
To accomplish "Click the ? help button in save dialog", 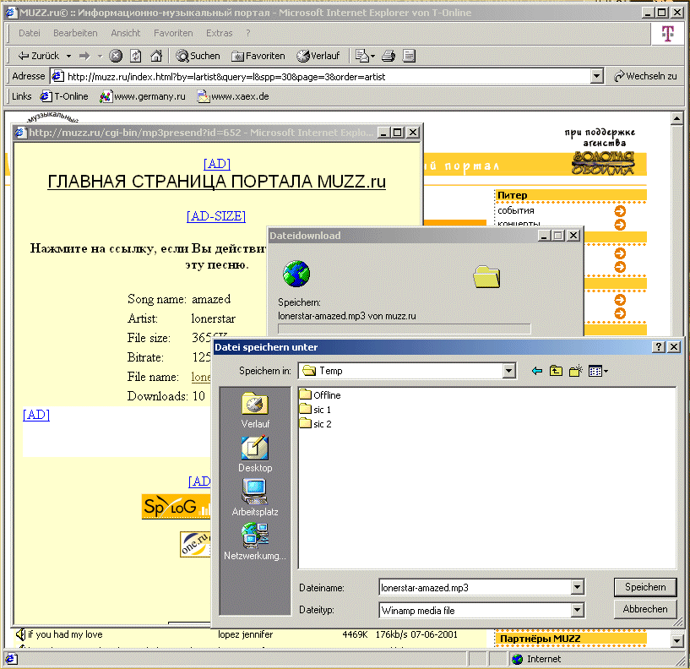I will pos(658,347).
